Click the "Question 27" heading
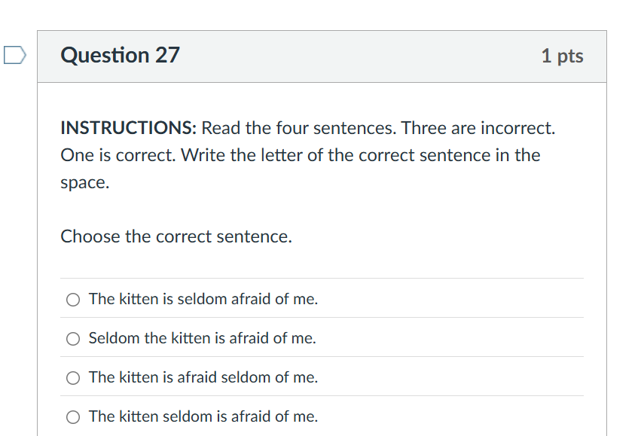Screen dimensions: 641x436 (121, 55)
